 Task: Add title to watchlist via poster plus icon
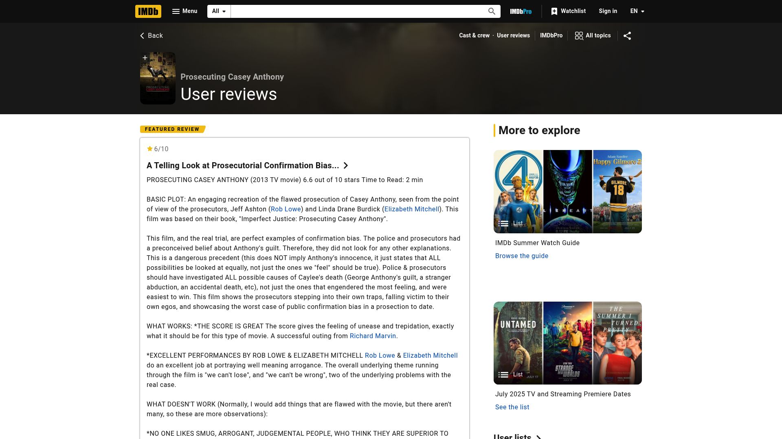click(145, 58)
